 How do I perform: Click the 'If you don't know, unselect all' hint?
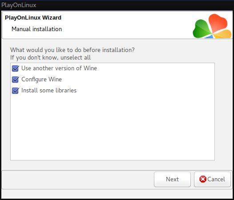pos(50,58)
